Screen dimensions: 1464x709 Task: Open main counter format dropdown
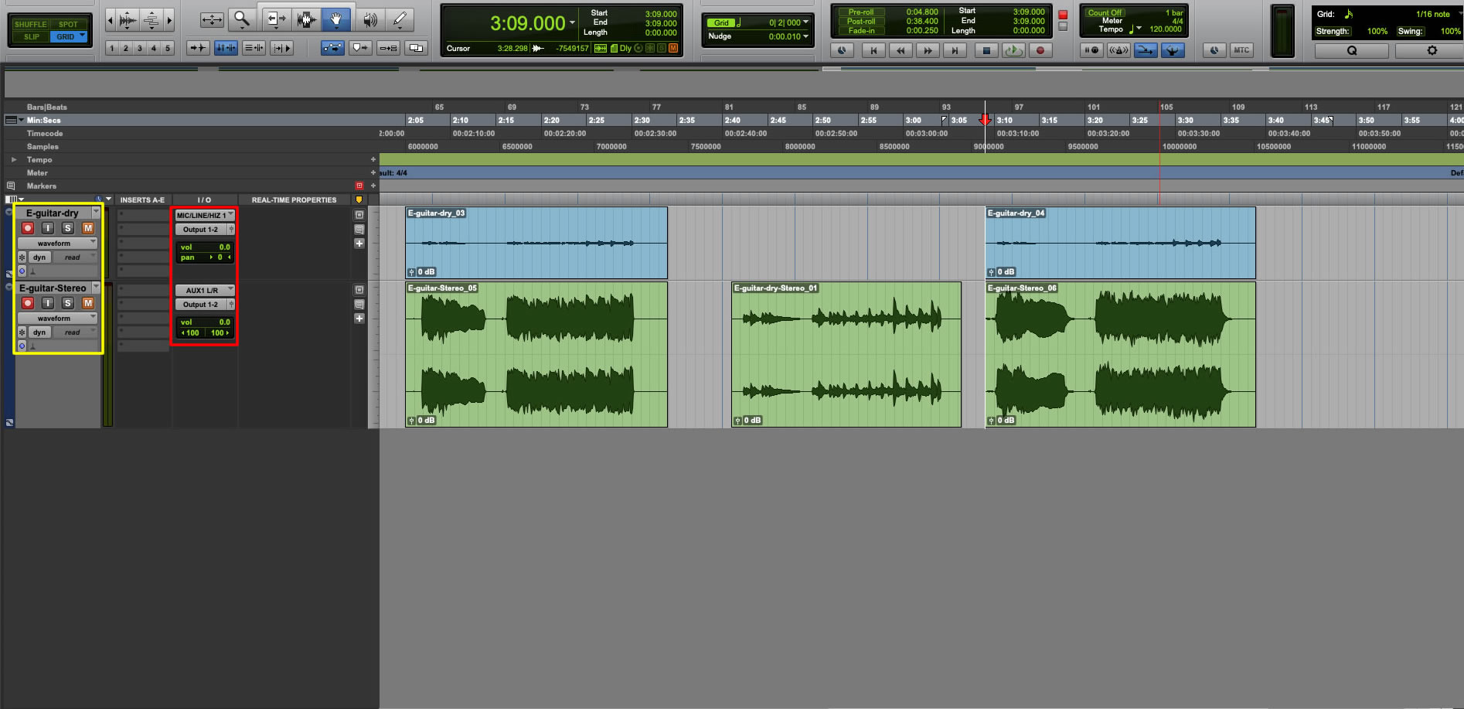[573, 23]
